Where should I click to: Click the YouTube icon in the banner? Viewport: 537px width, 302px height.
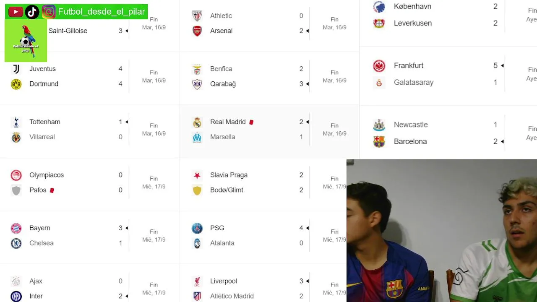[16, 12]
